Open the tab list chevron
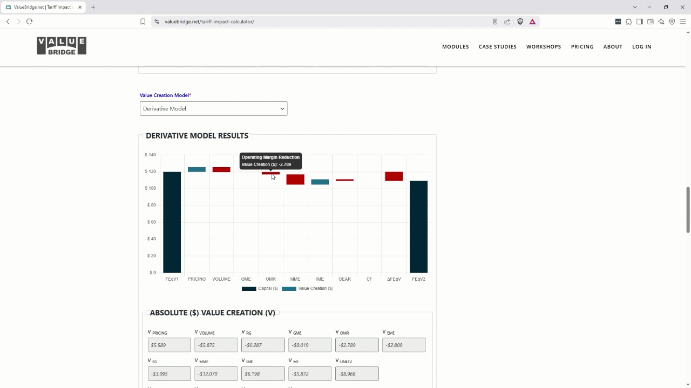Screen dimensions: 691x388 pos(634,7)
